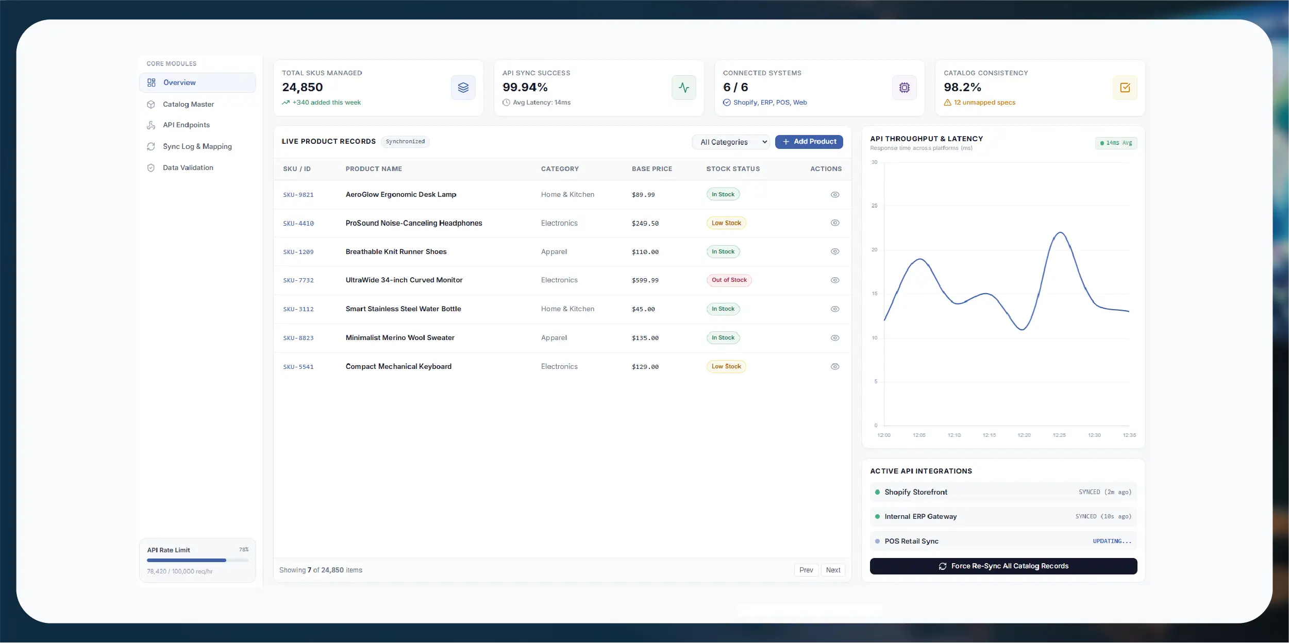Click the latency chart peak near 12:25
1289x643 pixels.
1060,233
